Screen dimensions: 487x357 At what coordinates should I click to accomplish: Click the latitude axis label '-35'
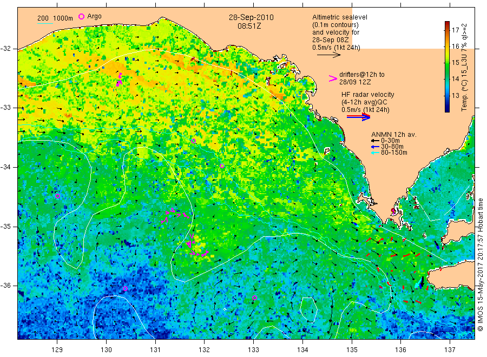click(5, 226)
